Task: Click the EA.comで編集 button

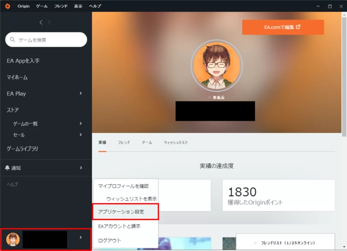Action: click(x=283, y=27)
